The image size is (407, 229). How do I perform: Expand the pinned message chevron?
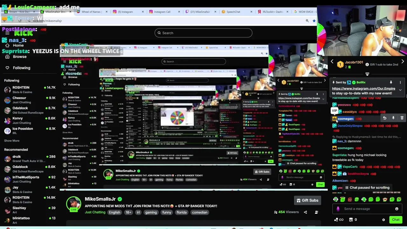tap(400, 90)
